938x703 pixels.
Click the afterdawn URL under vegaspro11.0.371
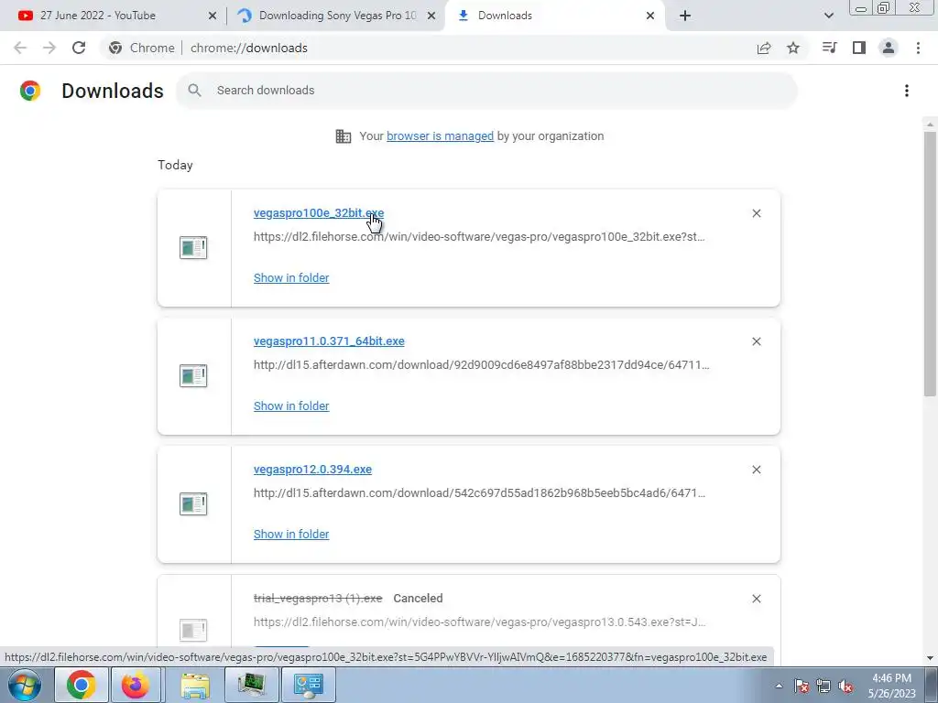pos(482,364)
